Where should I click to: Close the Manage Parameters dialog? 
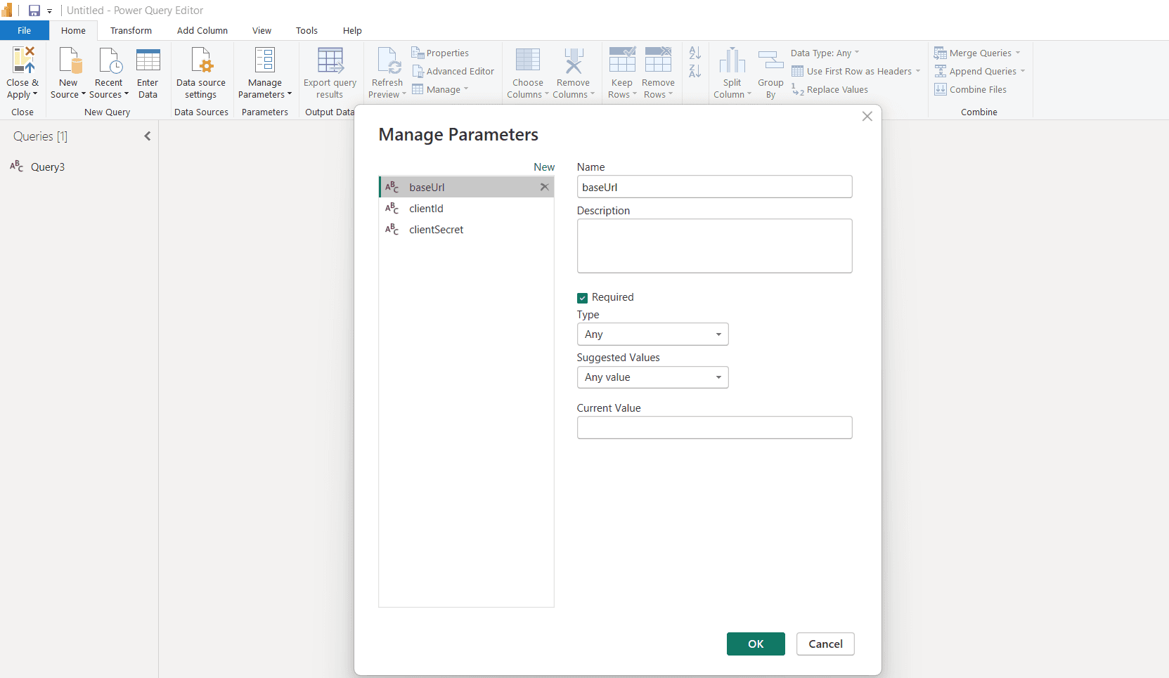[x=867, y=117]
